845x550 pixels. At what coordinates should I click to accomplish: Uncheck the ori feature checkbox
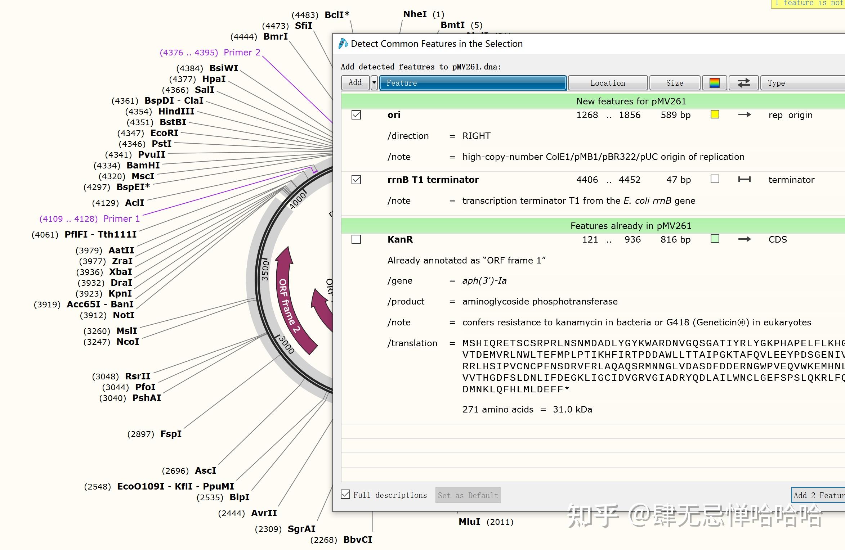pyautogui.click(x=356, y=115)
